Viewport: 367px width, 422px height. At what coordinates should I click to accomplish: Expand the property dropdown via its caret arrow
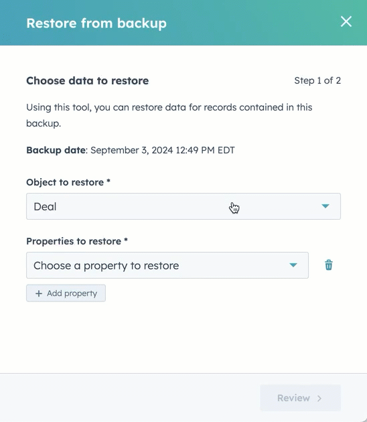tap(293, 265)
